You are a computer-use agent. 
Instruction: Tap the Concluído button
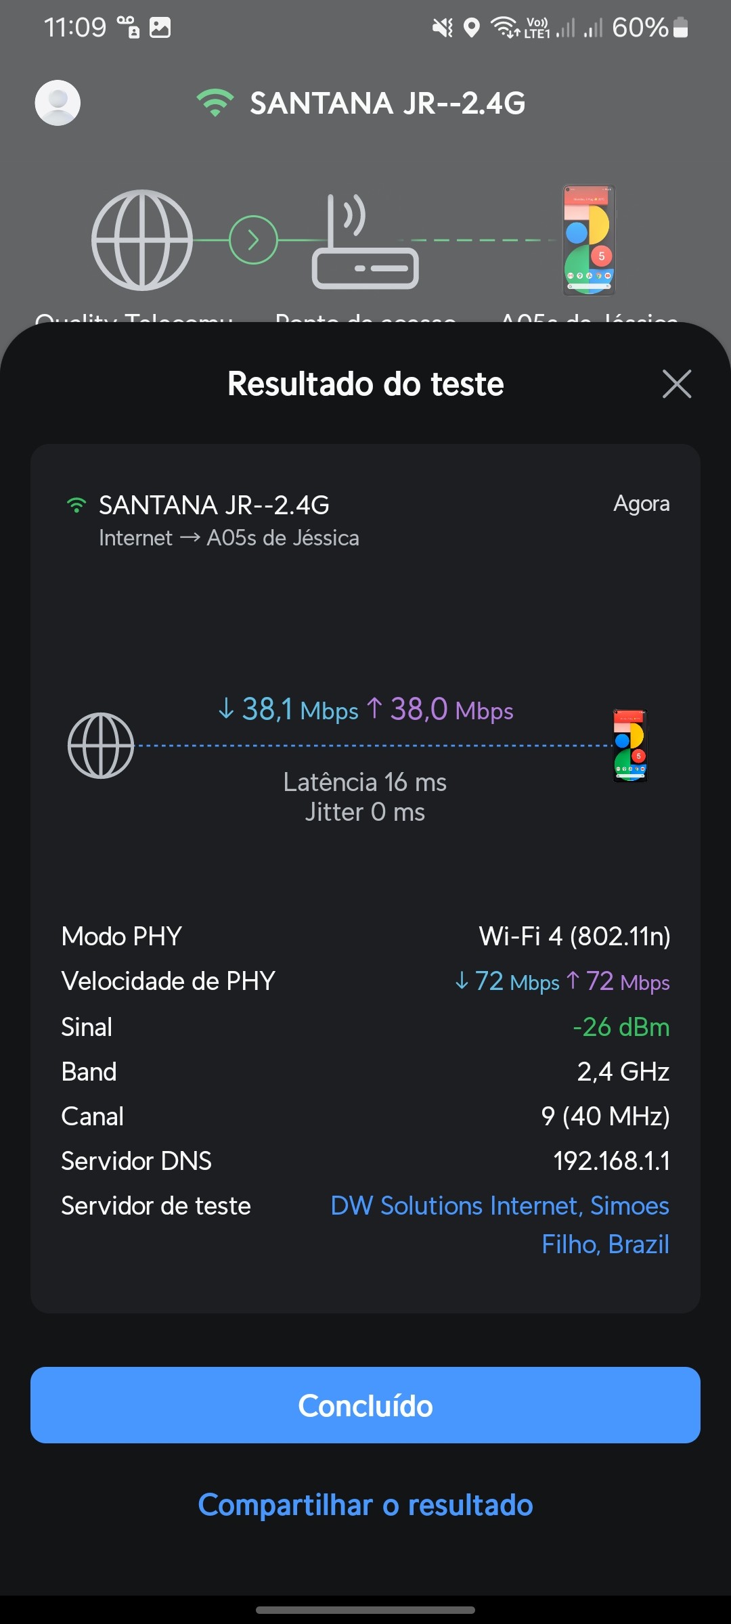coord(365,1405)
